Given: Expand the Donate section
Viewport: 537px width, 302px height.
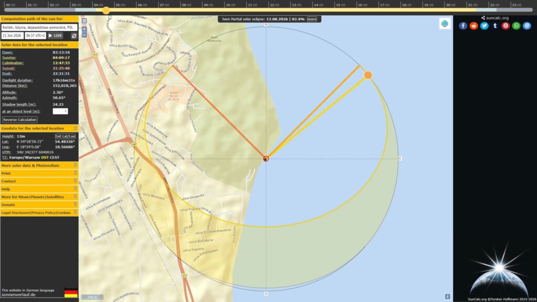Looking at the screenshot, I should [39, 205].
